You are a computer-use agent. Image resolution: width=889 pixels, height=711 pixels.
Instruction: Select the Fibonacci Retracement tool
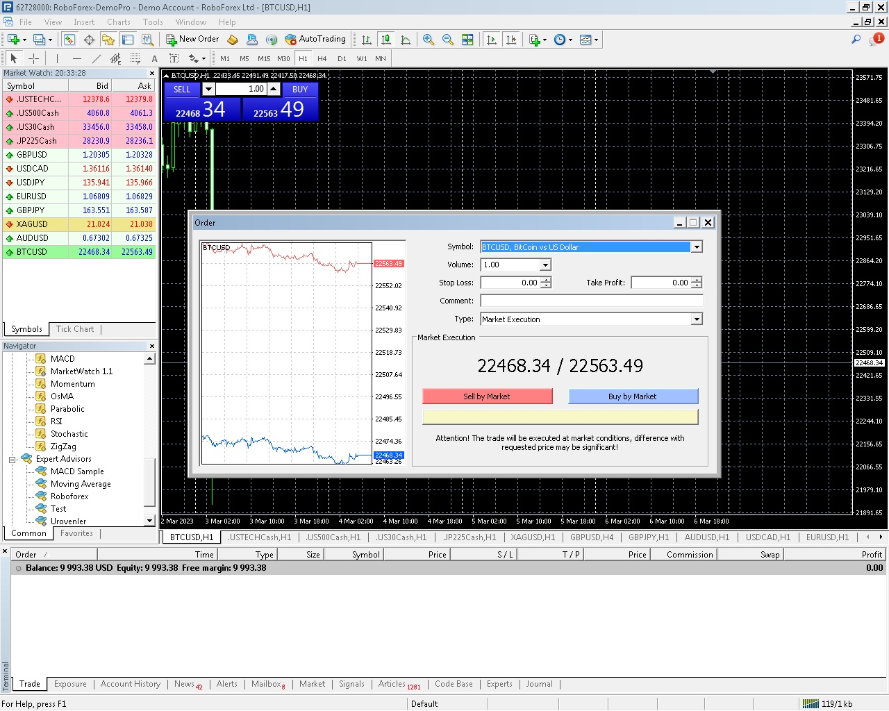coord(135,58)
